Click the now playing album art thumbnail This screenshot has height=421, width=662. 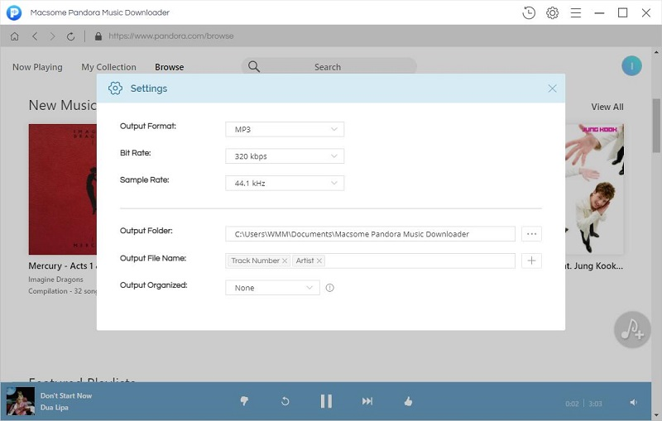coord(21,401)
